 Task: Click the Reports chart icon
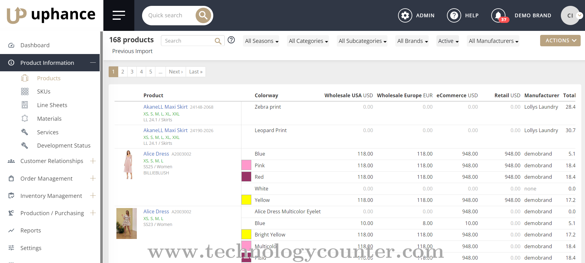(11, 231)
